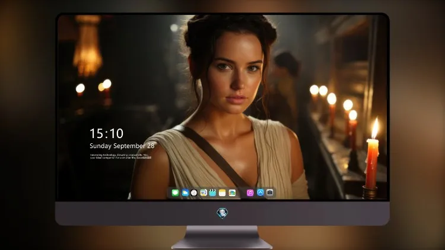Image resolution: width=445 pixels, height=250 pixels.
Task: Open the Photos gallery icon in dock
Action: pos(232,193)
